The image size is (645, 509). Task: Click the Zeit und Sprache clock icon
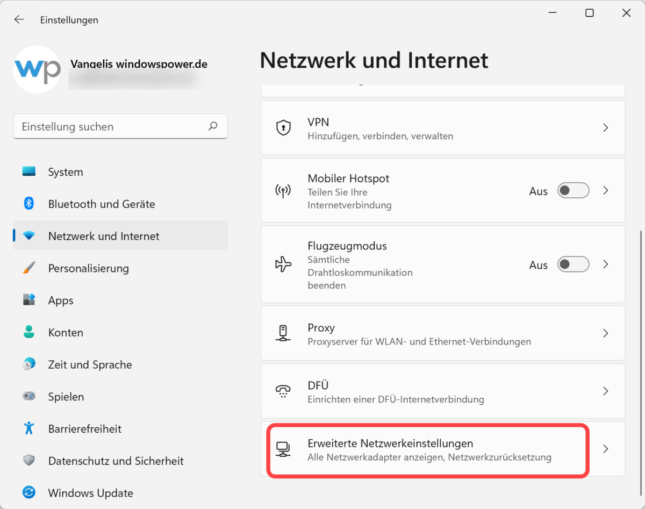tap(28, 364)
